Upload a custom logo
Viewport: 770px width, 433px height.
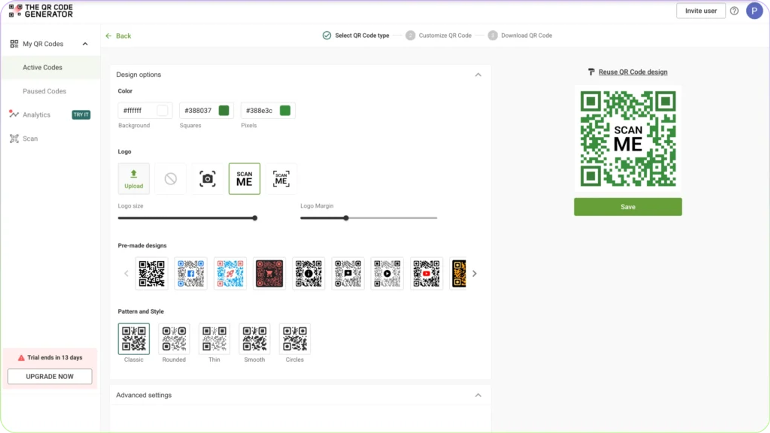tap(134, 179)
